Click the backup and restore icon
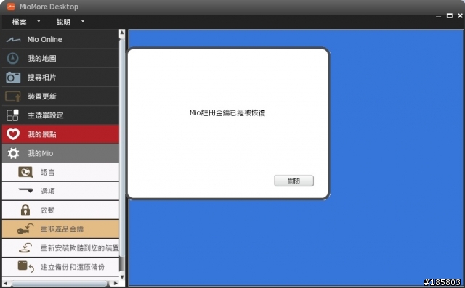This screenshot has height=288, width=465. coord(26,266)
